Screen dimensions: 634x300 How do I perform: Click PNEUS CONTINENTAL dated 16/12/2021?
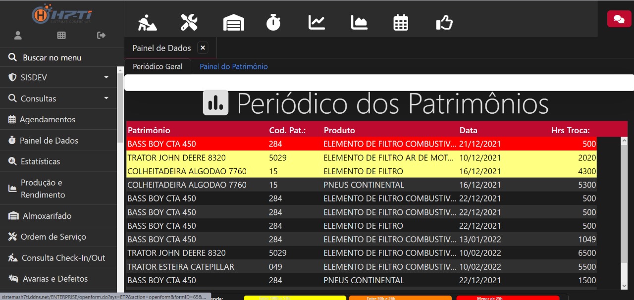[x=364, y=185]
